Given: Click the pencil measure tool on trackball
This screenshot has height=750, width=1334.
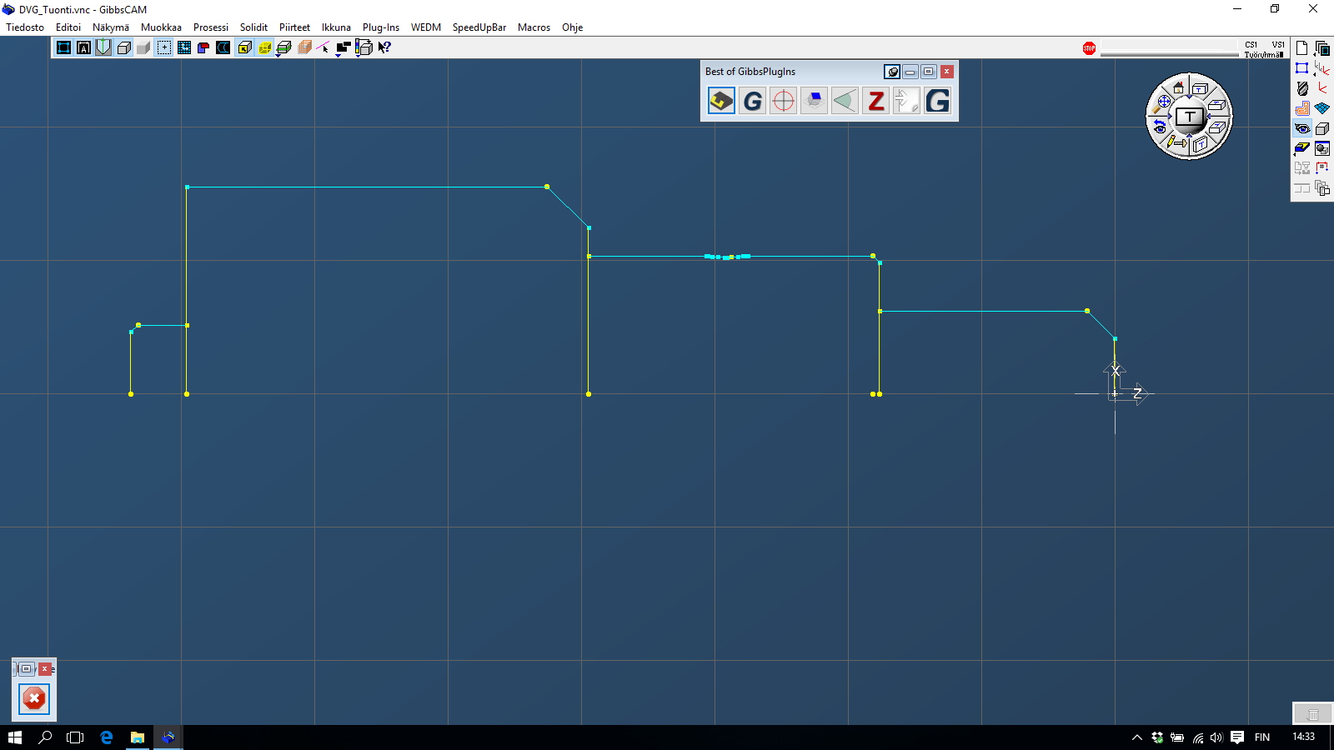Looking at the screenshot, I should [x=1176, y=142].
